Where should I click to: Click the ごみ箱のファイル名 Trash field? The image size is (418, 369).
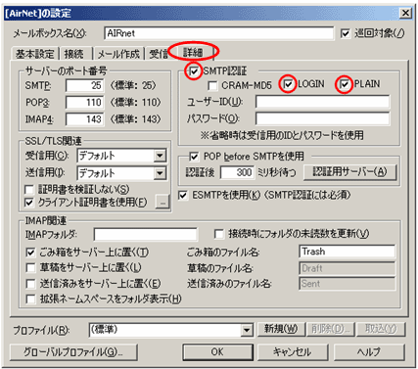pos(347,252)
